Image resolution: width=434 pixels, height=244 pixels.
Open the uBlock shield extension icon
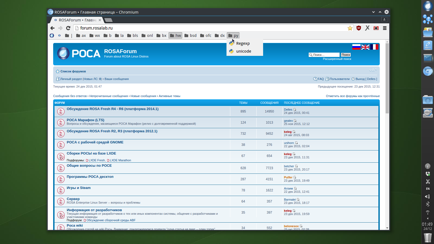[359, 28]
